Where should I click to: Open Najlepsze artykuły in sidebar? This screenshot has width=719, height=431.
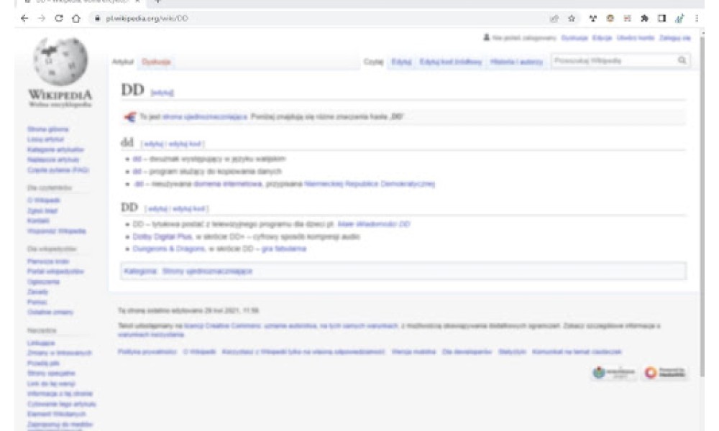coord(53,160)
